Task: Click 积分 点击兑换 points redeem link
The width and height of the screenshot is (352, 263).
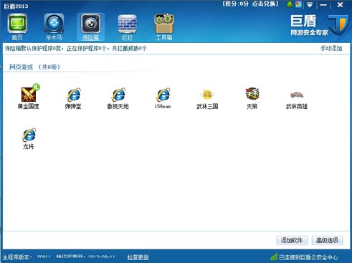Action: pos(250,4)
